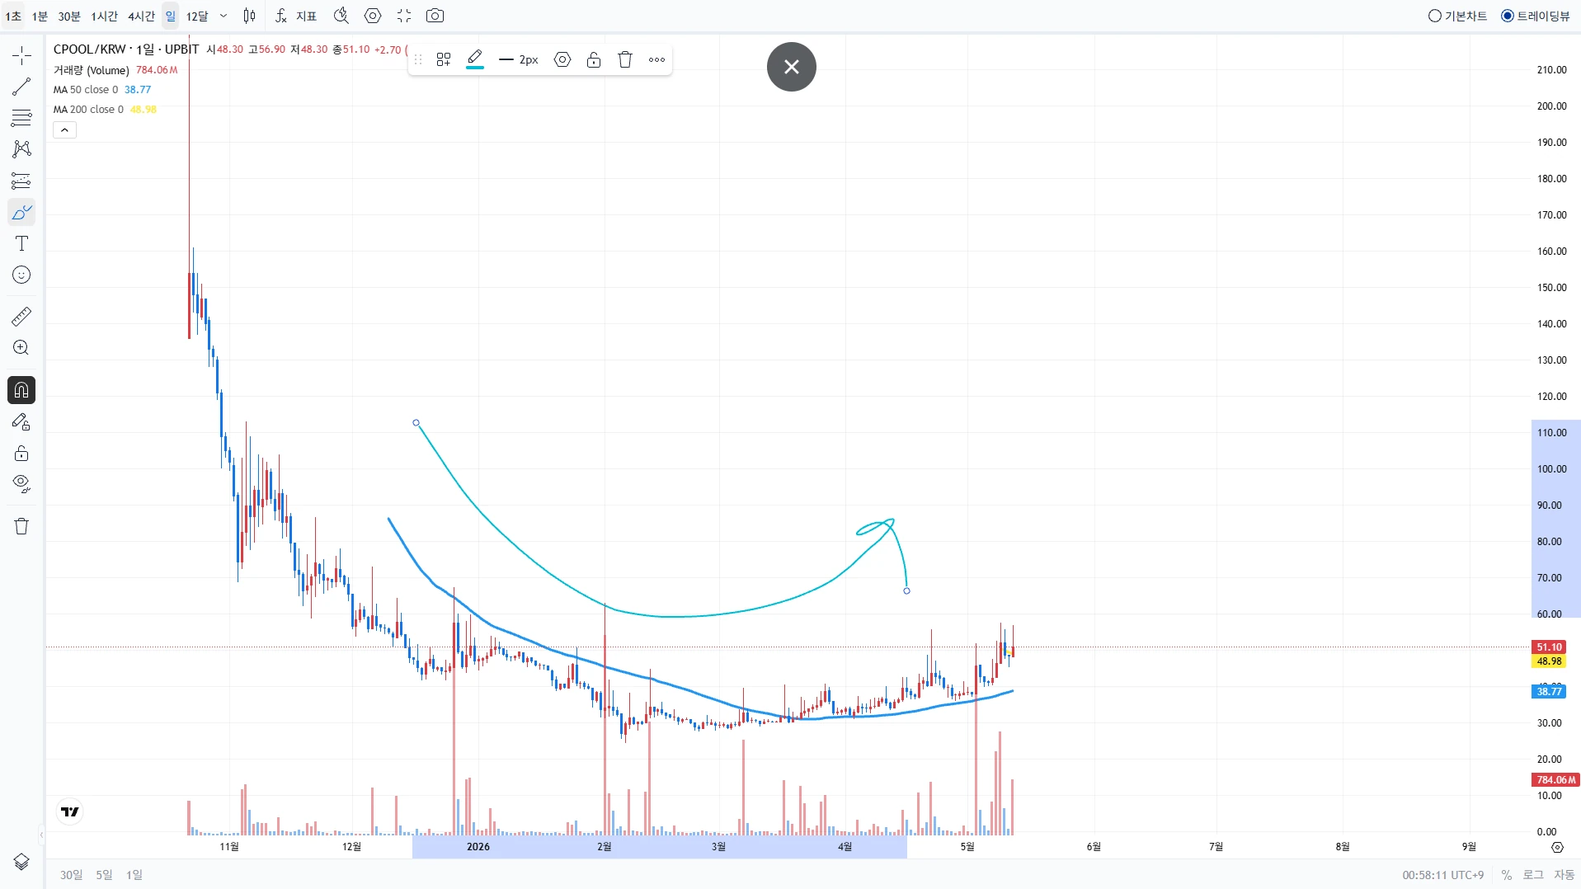
Task: Set date range to 30일
Action: [x=71, y=874]
